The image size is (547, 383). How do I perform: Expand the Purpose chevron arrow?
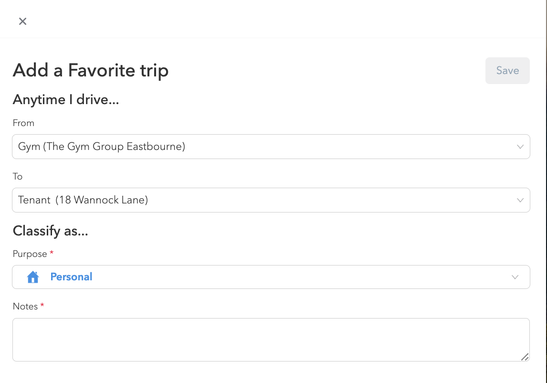[515, 277]
